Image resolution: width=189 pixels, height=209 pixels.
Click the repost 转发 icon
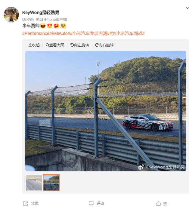25,203
